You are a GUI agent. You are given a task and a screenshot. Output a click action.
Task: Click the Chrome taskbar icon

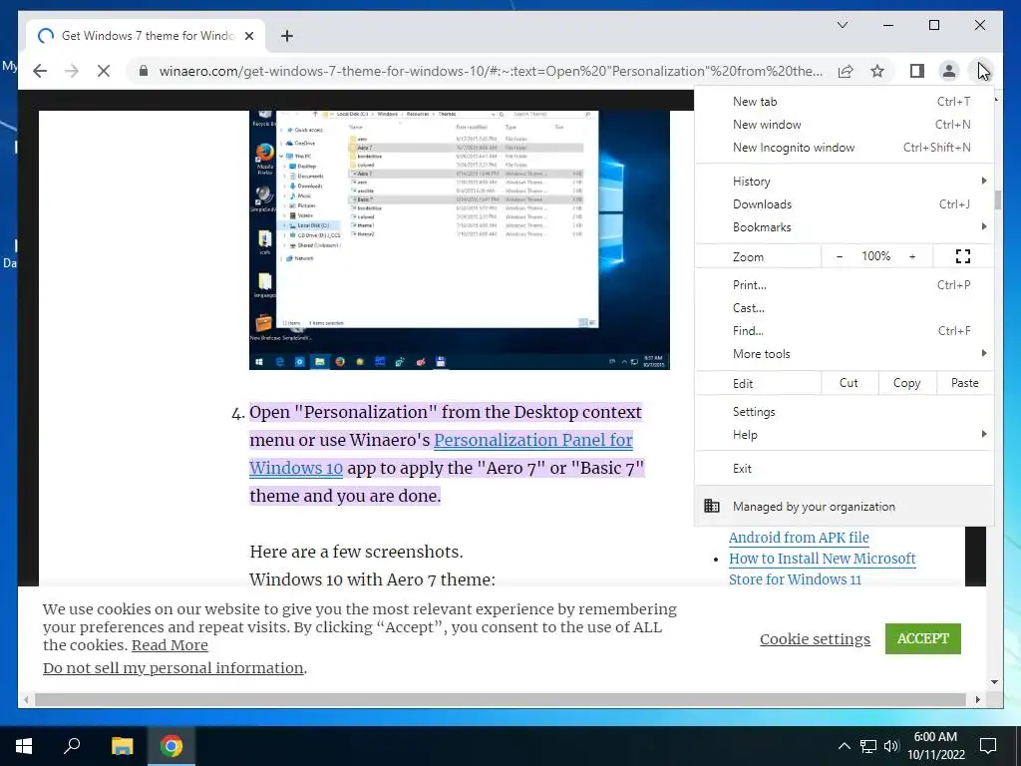(171, 746)
